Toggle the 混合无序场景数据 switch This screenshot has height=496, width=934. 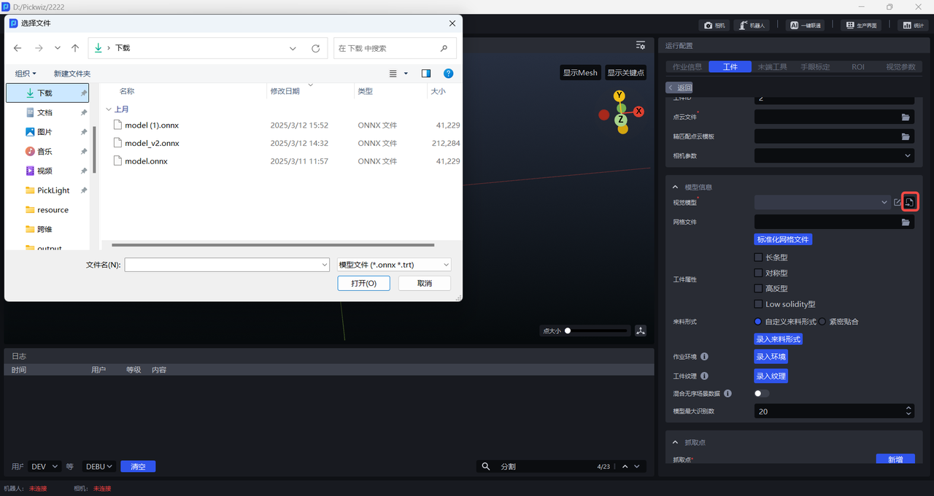click(761, 393)
